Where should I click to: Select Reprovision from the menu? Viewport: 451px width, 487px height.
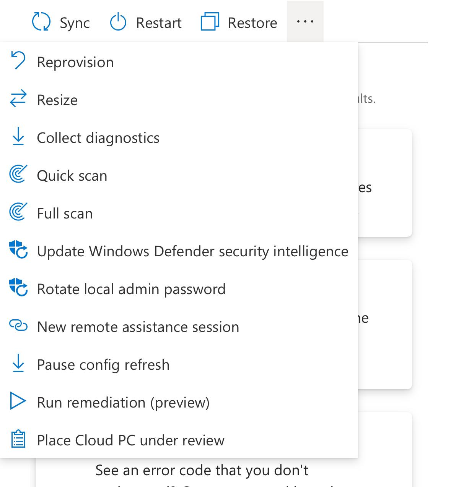179,62
